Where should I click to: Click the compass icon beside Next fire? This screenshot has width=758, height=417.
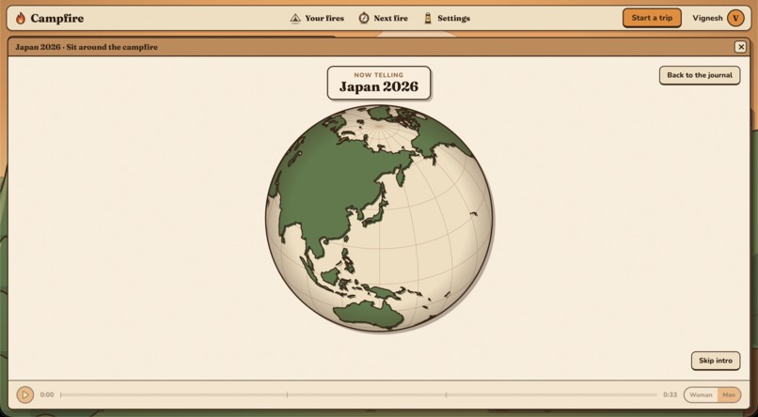coord(364,19)
